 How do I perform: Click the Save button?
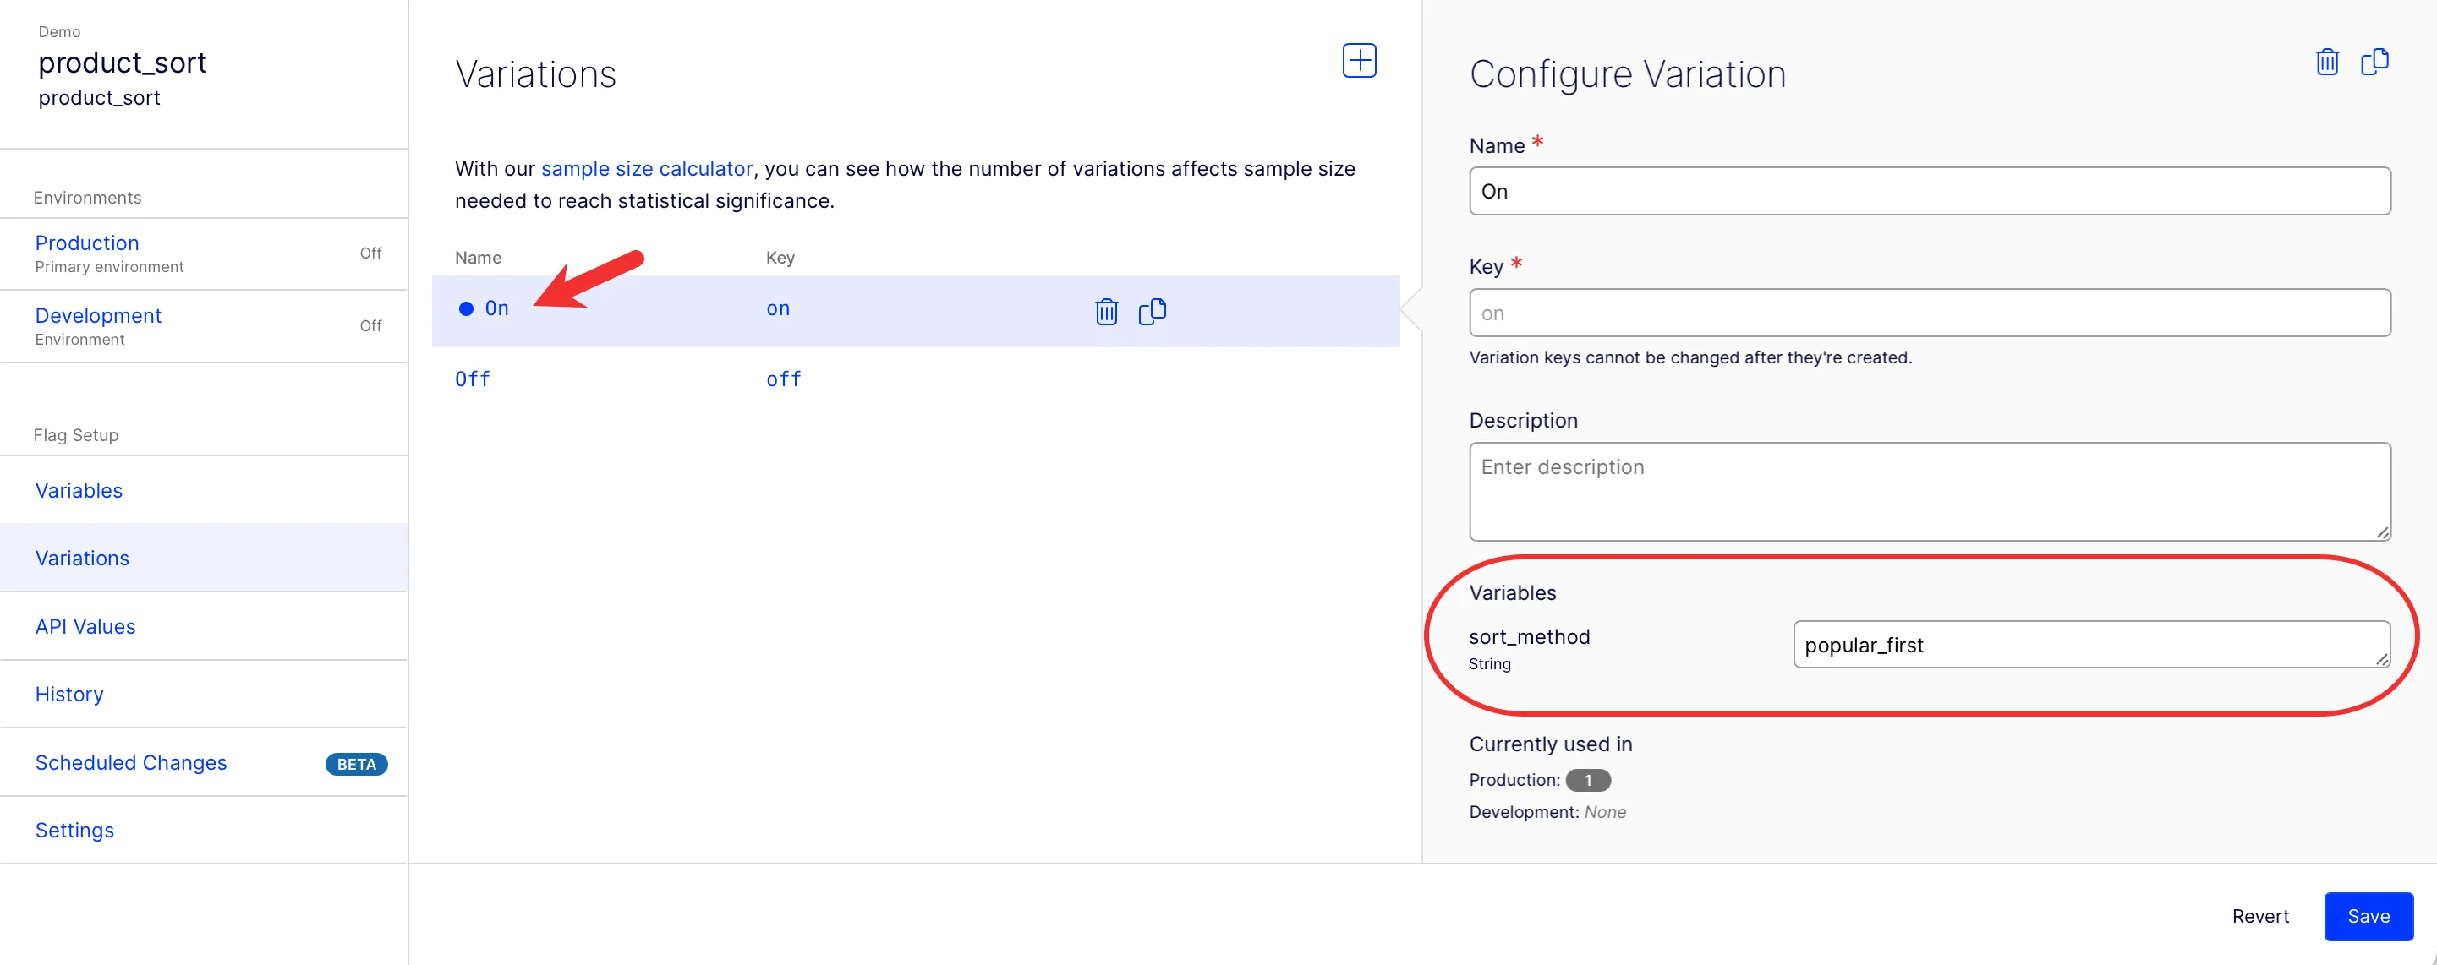(2368, 916)
